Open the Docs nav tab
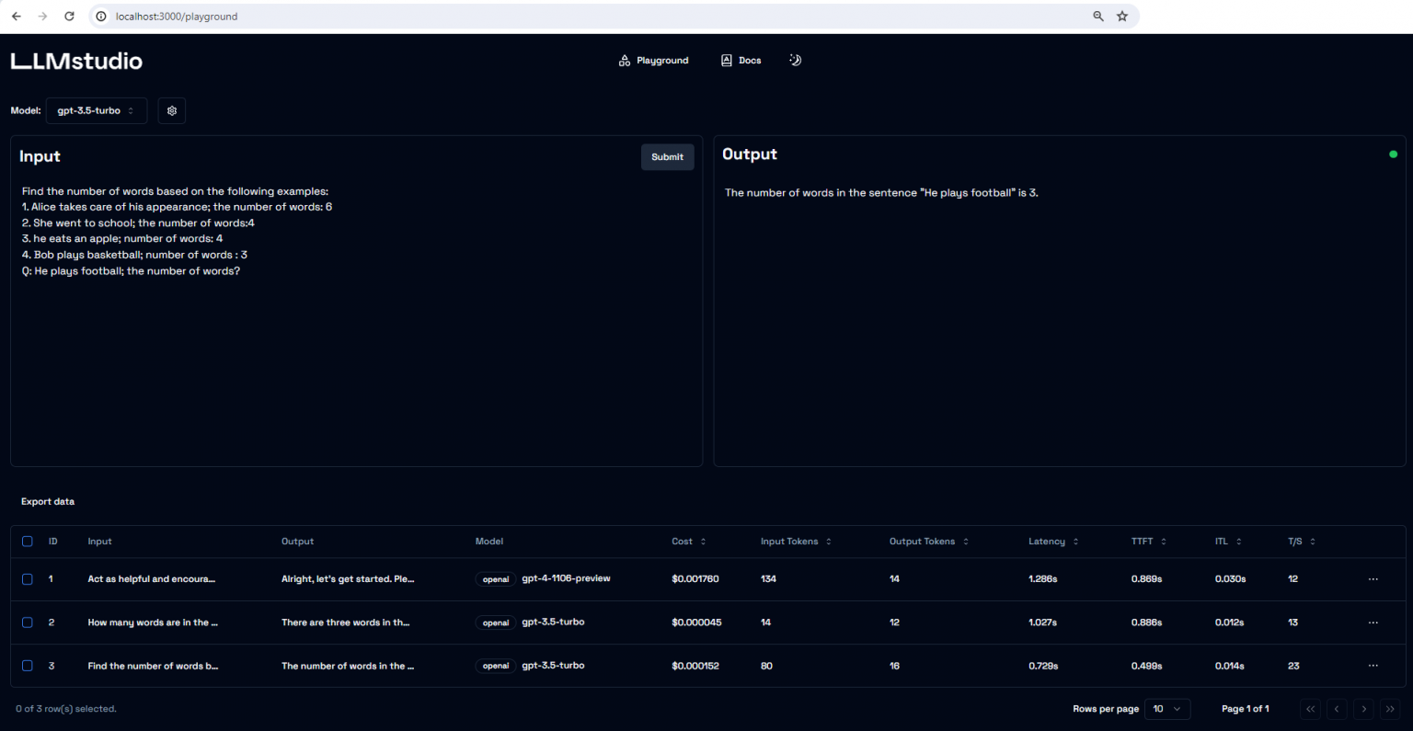Screen dimensions: 1413x731 click(x=741, y=61)
